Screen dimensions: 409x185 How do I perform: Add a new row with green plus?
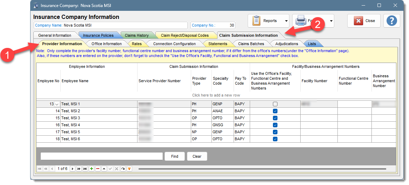(92, 169)
